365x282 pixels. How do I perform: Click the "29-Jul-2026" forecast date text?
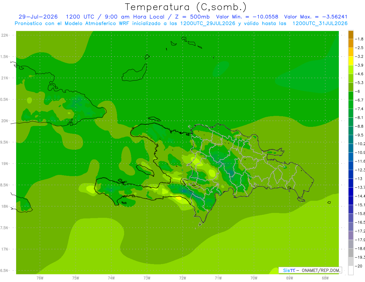tap(38, 17)
